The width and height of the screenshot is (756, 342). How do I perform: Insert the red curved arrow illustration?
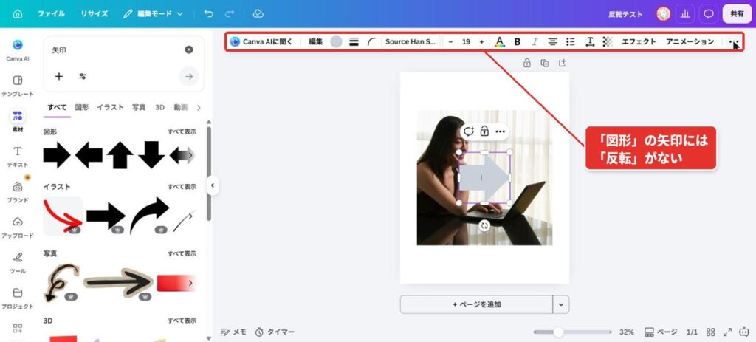coord(63,216)
